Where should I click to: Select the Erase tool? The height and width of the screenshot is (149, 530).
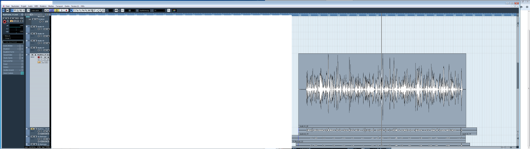pos(83,10)
